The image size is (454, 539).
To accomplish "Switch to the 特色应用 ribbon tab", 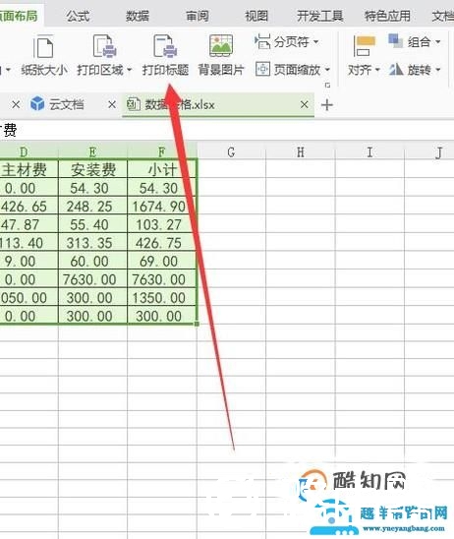I will click(x=387, y=16).
